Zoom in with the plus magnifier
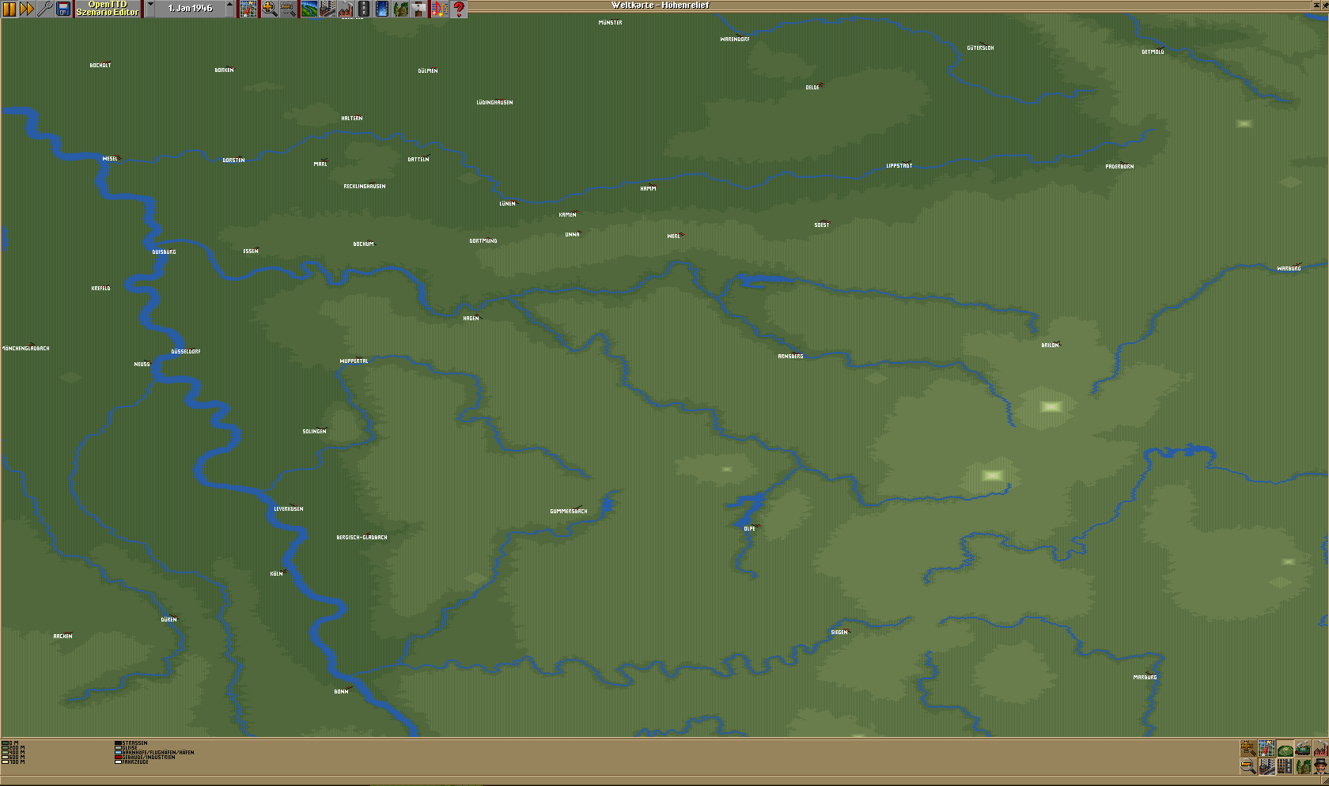Viewport: 1329px width, 786px height. click(269, 9)
